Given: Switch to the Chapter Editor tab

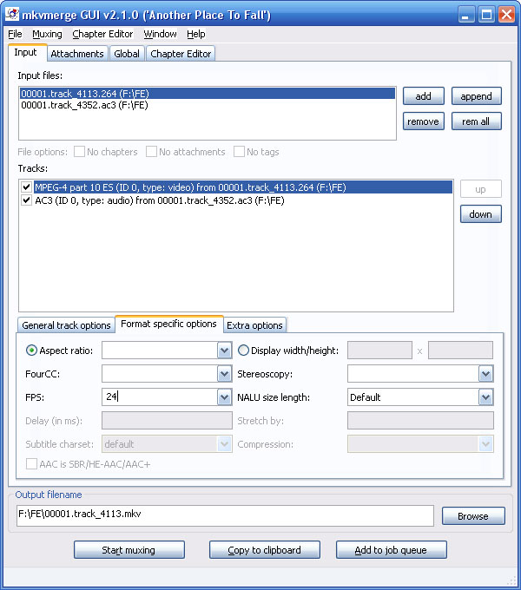Looking at the screenshot, I should (181, 54).
